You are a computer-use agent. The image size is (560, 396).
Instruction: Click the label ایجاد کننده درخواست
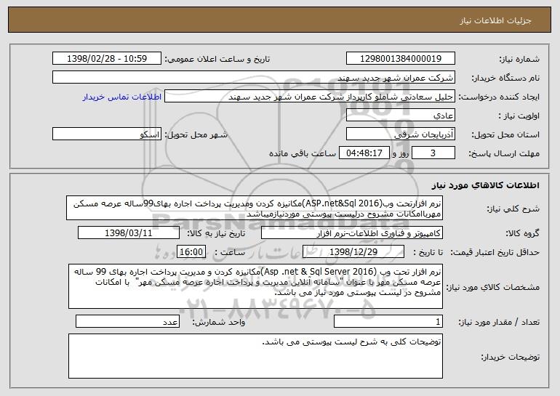(499, 97)
